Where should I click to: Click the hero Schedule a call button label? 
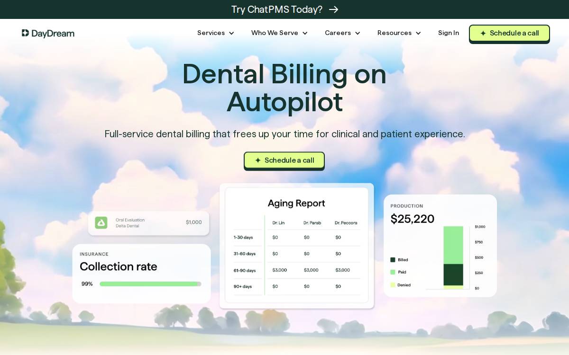(x=289, y=160)
